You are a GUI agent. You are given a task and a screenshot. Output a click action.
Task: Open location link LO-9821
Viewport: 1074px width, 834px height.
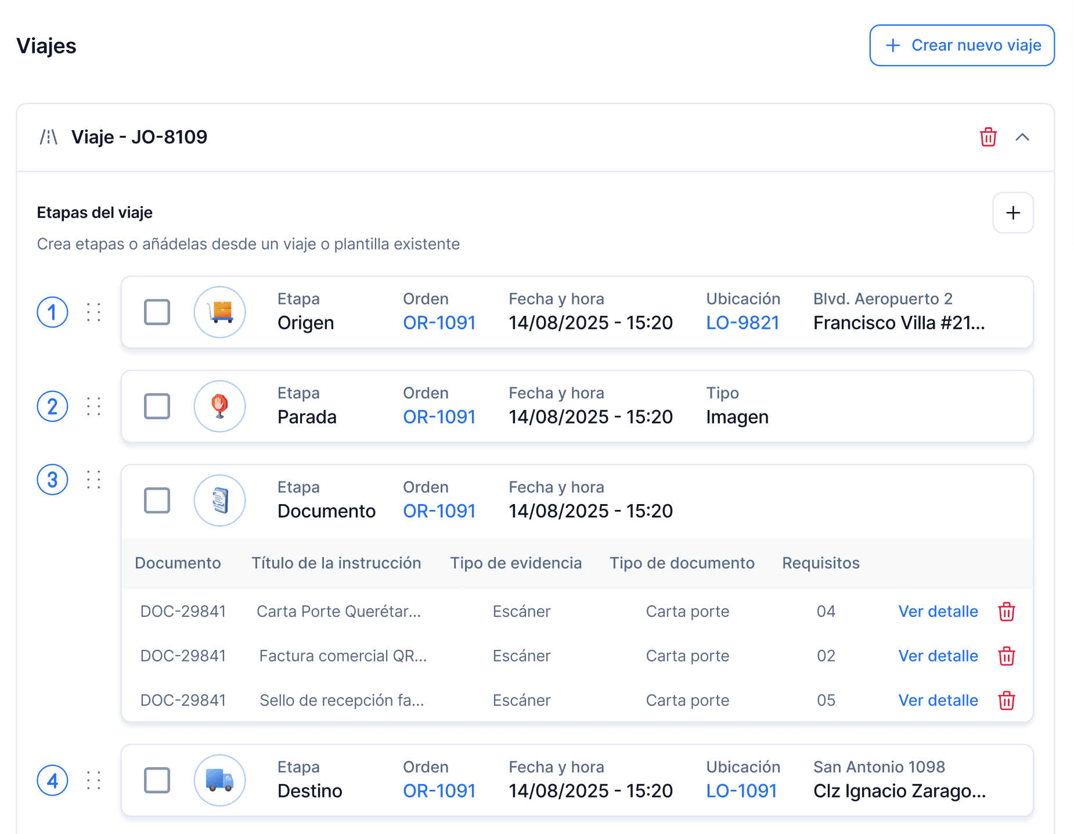(x=742, y=323)
